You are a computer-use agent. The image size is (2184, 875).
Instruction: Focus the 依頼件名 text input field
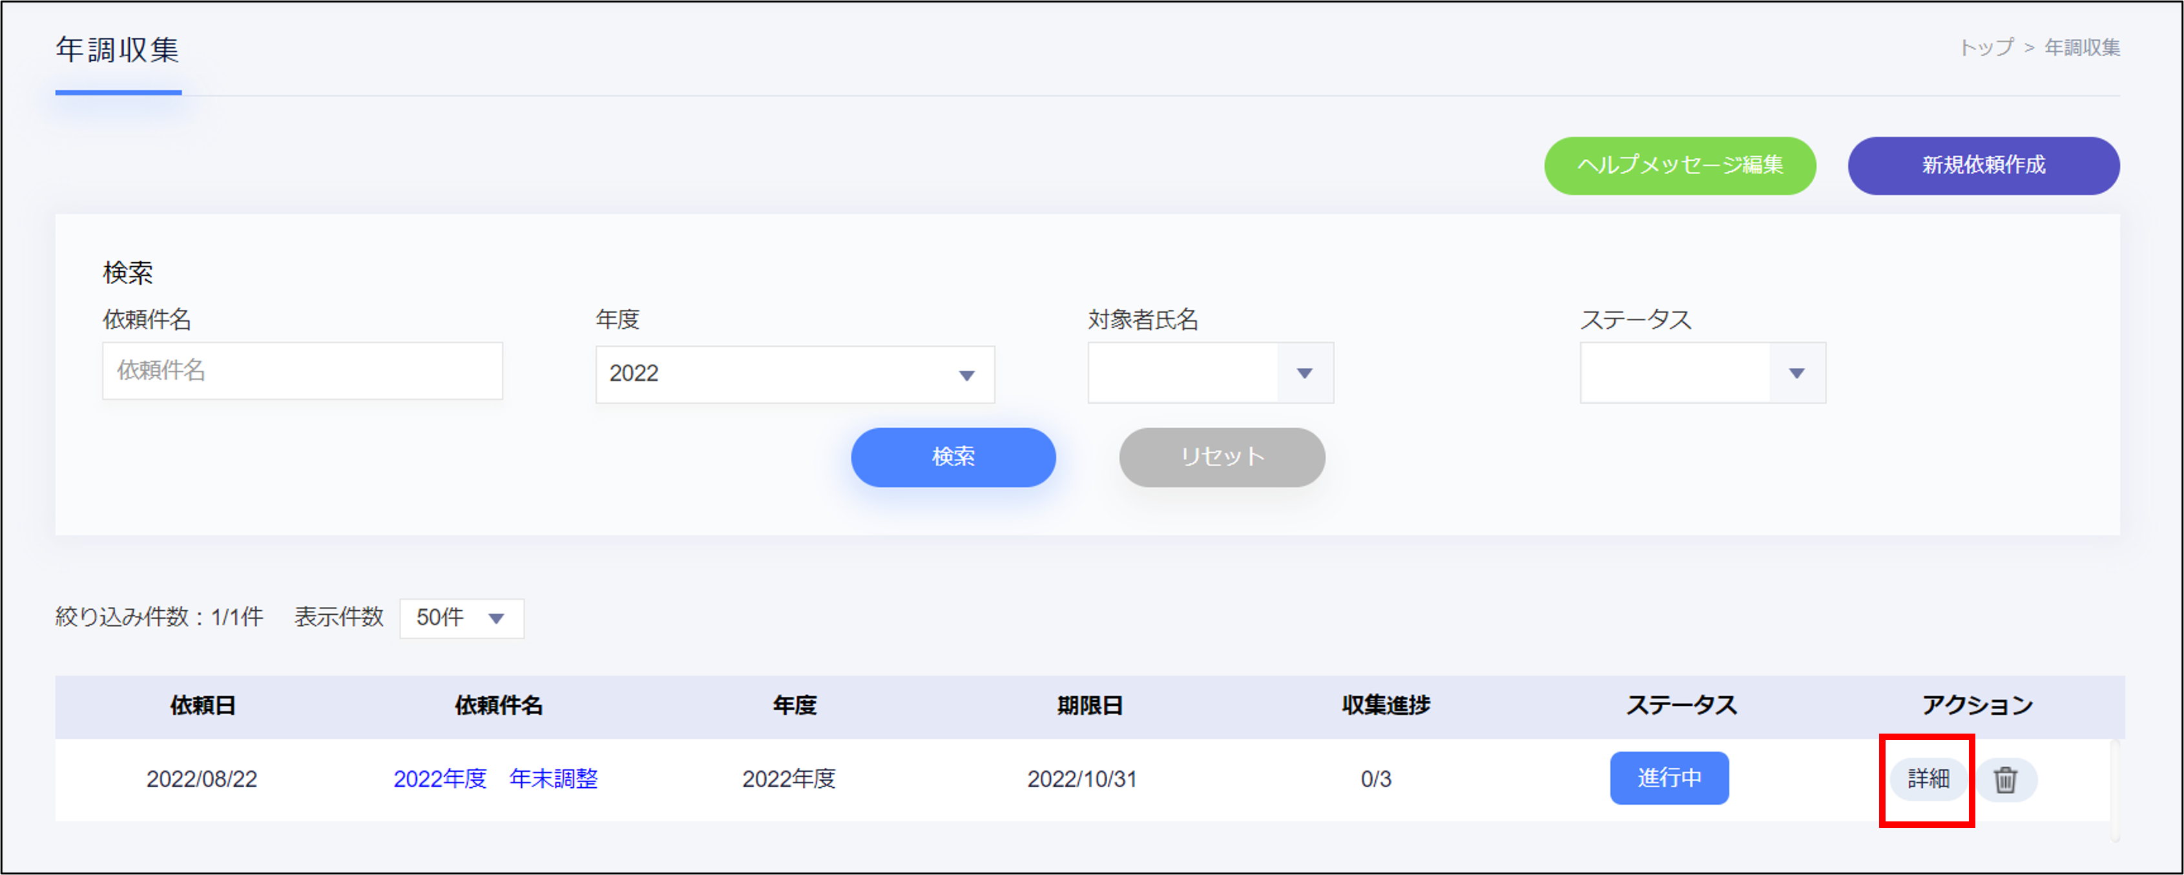[303, 371]
